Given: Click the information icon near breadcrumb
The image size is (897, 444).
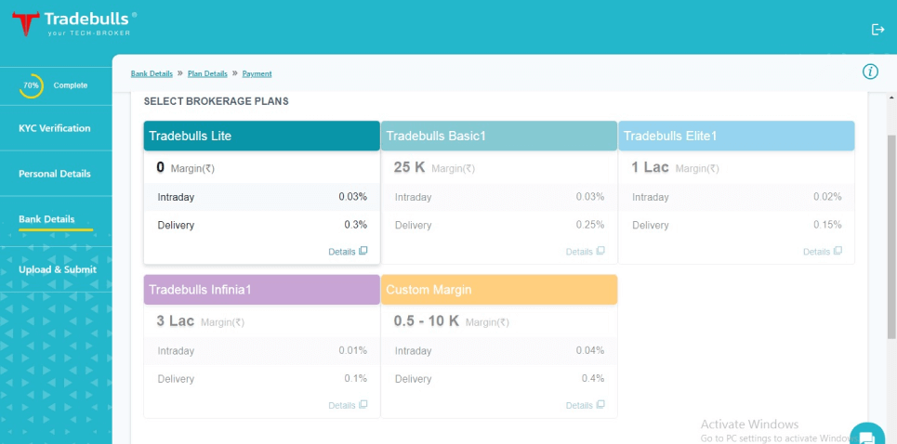Looking at the screenshot, I should pyautogui.click(x=870, y=72).
